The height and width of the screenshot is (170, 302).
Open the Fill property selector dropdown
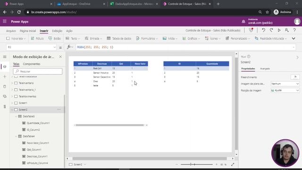point(32,47)
